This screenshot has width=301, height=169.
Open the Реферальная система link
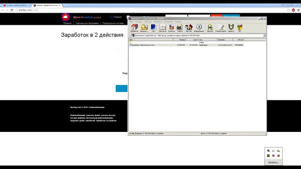click(x=113, y=23)
